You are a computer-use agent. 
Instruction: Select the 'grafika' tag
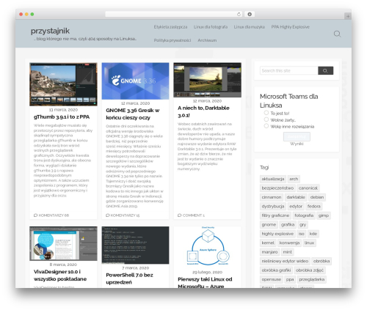[x=288, y=224]
